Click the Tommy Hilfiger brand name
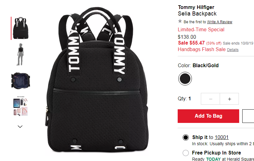 pyautogui.click(x=196, y=7)
